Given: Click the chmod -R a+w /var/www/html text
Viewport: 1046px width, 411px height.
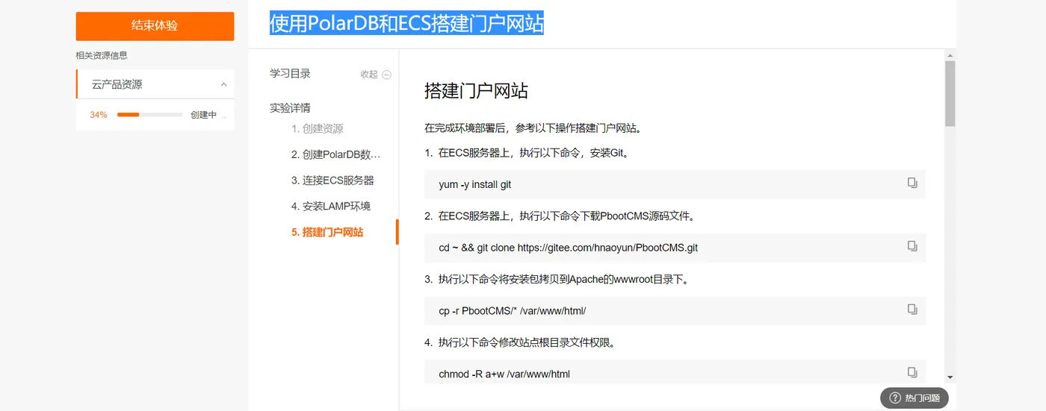Looking at the screenshot, I should 504,374.
